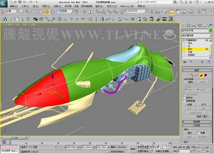Expand the 软选择 rollout
The height and width of the screenshot is (154, 214).
[x=196, y=122]
